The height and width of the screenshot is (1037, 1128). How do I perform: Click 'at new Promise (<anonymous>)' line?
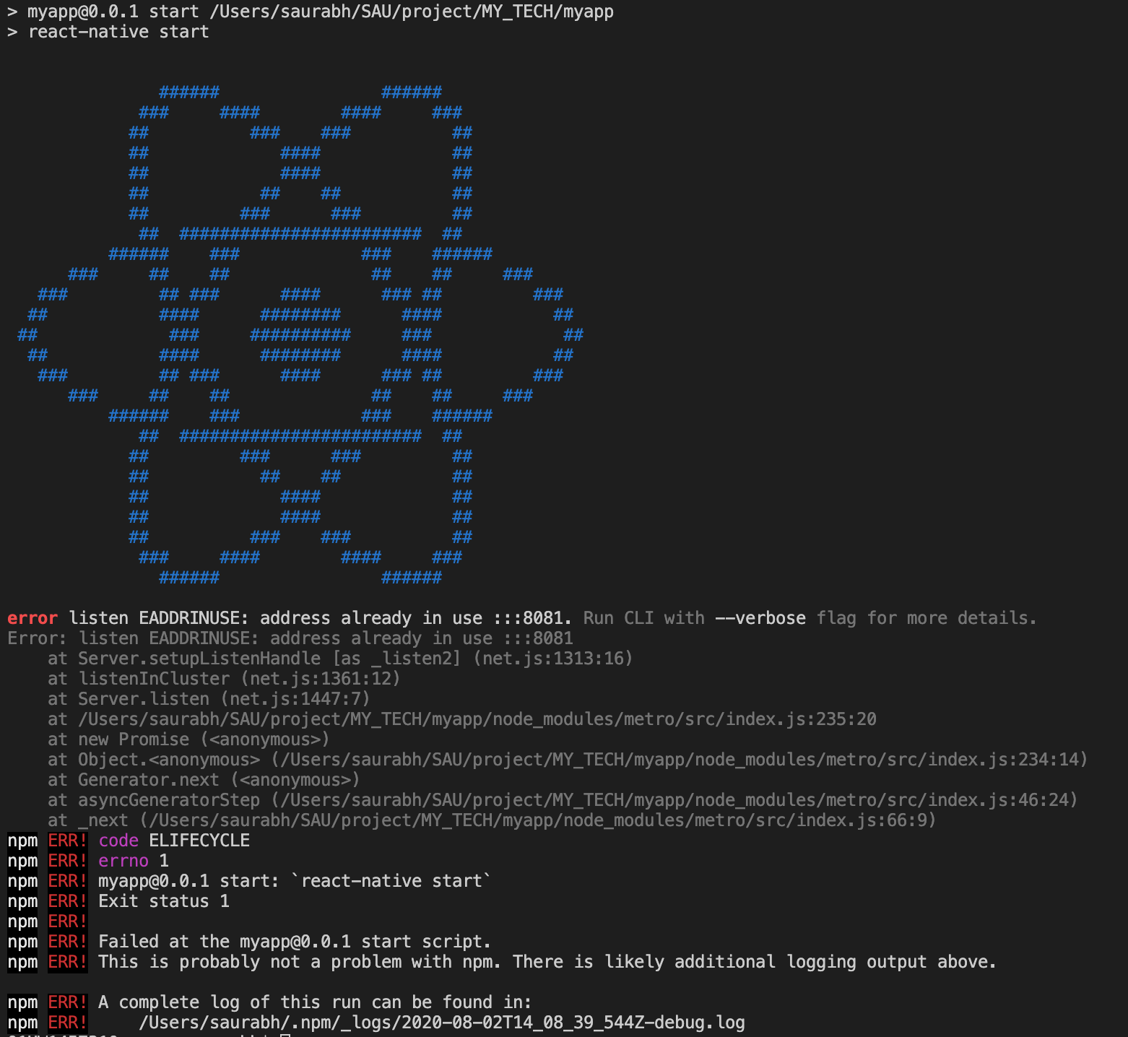tap(188, 739)
